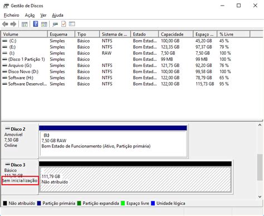Sort by the Volume column header
Screen dimensions: 264x216
(25, 34)
